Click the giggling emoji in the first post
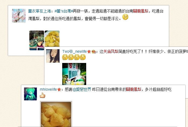Image resolution: width=188 pixels, height=127 pixels. click(126, 17)
